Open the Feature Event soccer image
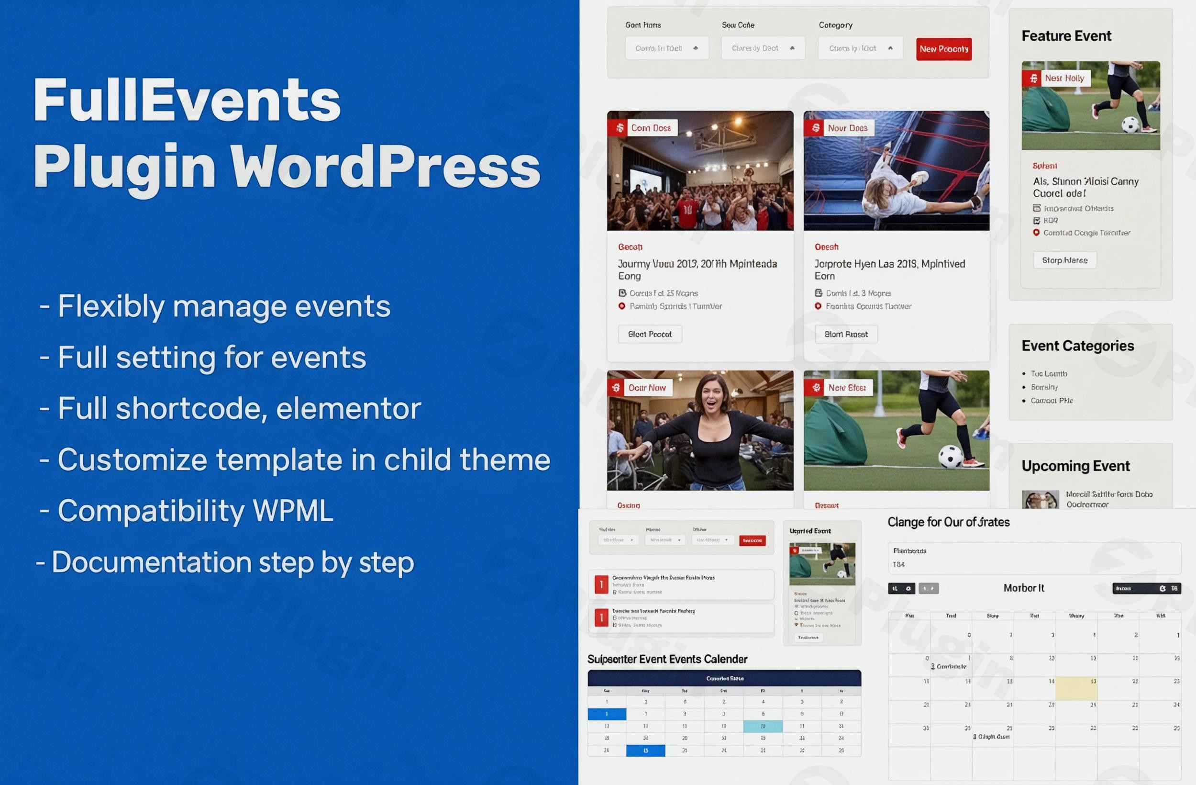Viewport: 1196px width, 785px height. (1091, 106)
